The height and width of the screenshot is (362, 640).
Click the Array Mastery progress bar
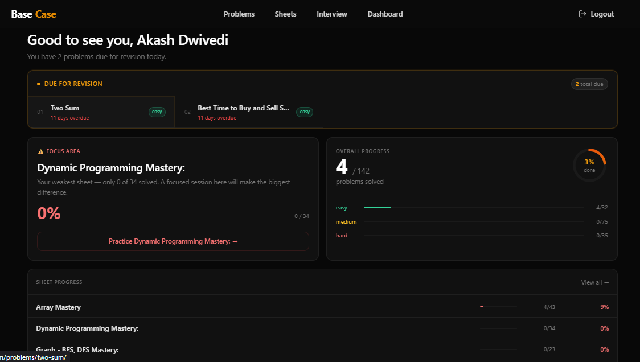click(x=498, y=307)
